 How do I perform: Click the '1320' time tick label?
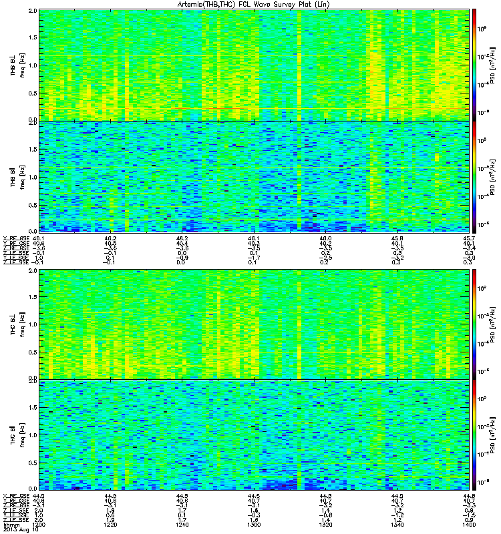325,525
